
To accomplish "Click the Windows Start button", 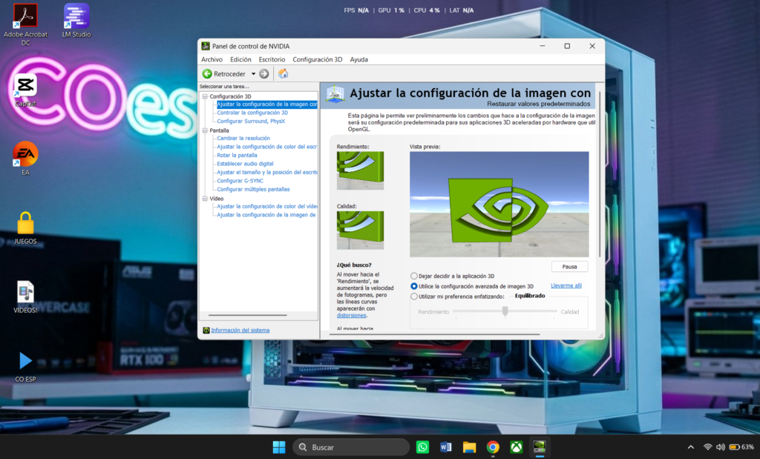I will click(279, 447).
